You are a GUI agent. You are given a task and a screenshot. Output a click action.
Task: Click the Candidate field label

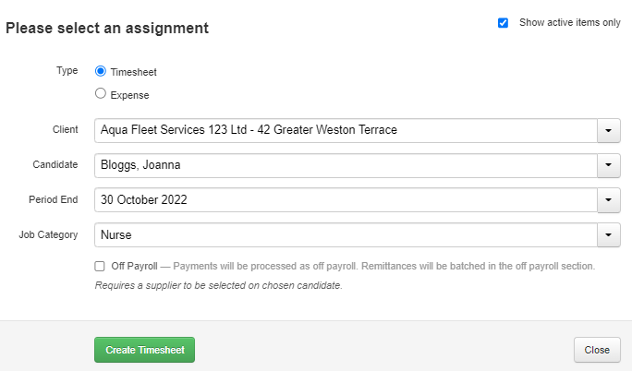55,164
